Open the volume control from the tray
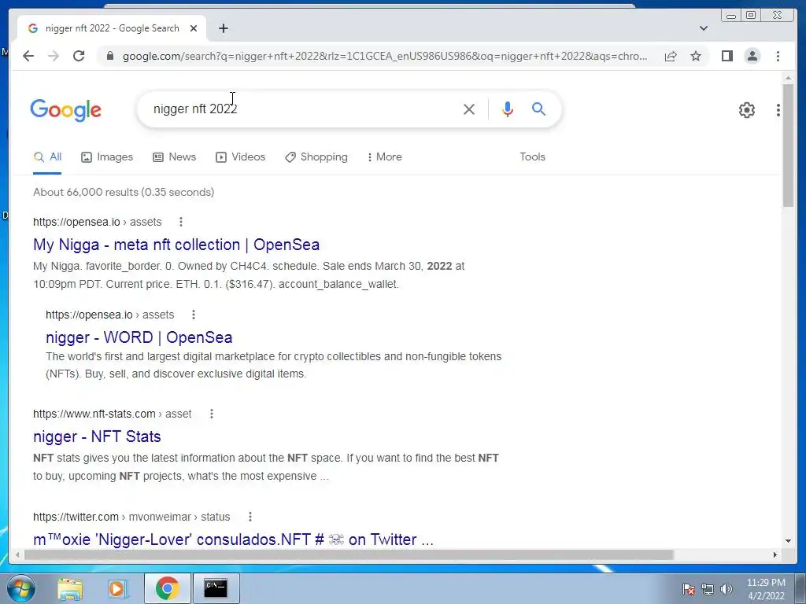The height and width of the screenshot is (604, 806). point(726,589)
